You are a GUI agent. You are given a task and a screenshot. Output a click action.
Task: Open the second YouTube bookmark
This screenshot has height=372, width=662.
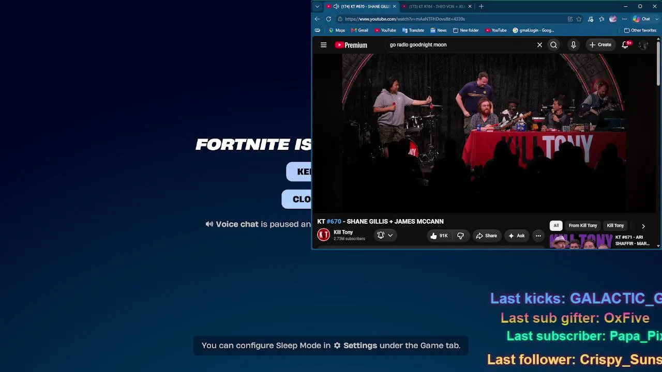[x=496, y=30]
